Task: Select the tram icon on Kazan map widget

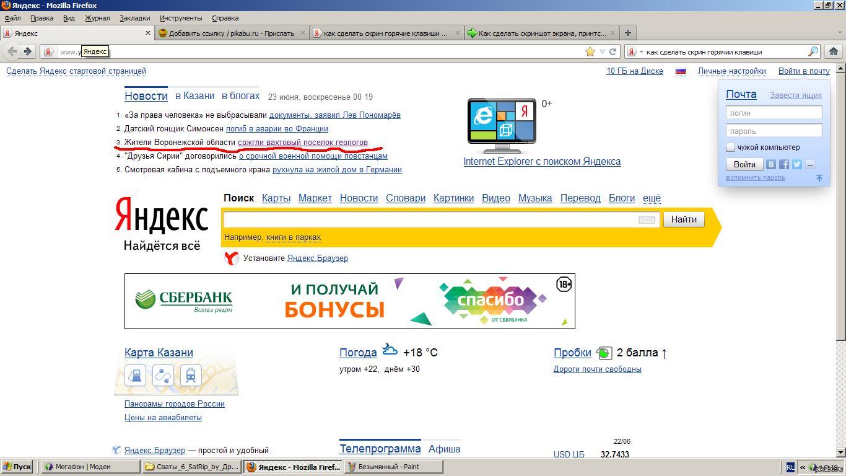Action: [x=191, y=375]
